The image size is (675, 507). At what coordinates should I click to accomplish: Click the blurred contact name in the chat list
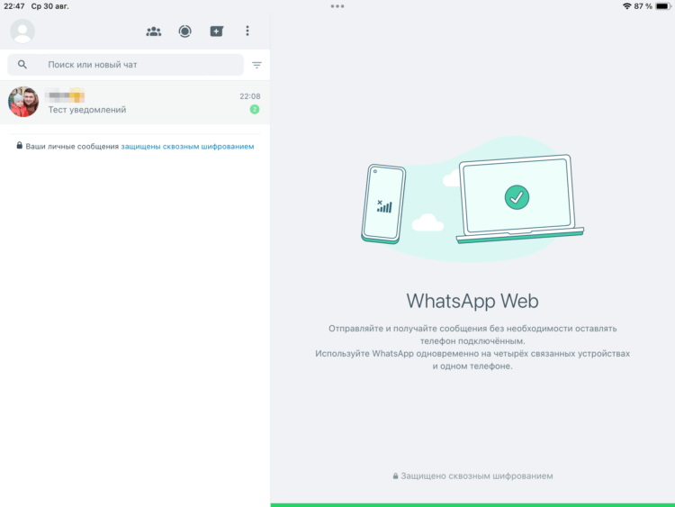(x=65, y=95)
